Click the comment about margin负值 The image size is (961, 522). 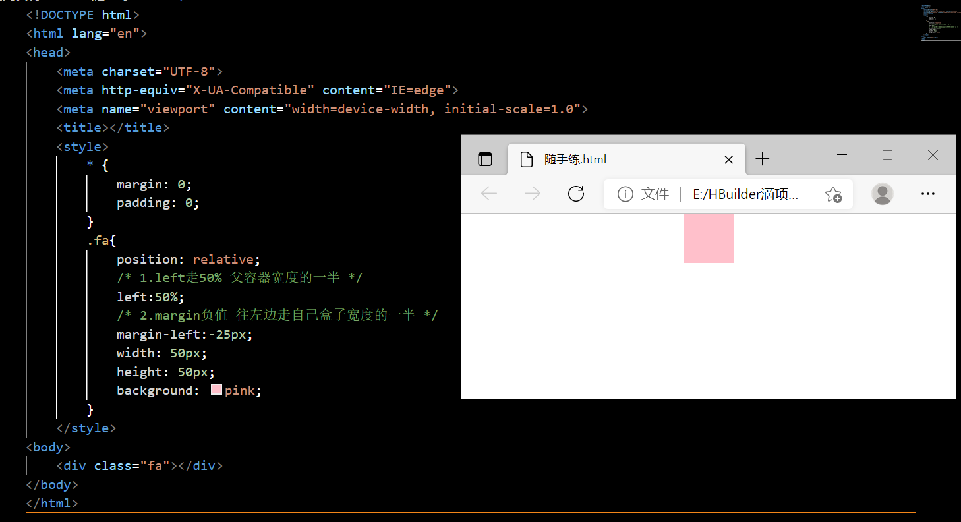(x=277, y=315)
